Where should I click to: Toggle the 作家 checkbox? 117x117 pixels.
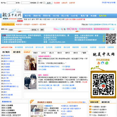point(44,3)
